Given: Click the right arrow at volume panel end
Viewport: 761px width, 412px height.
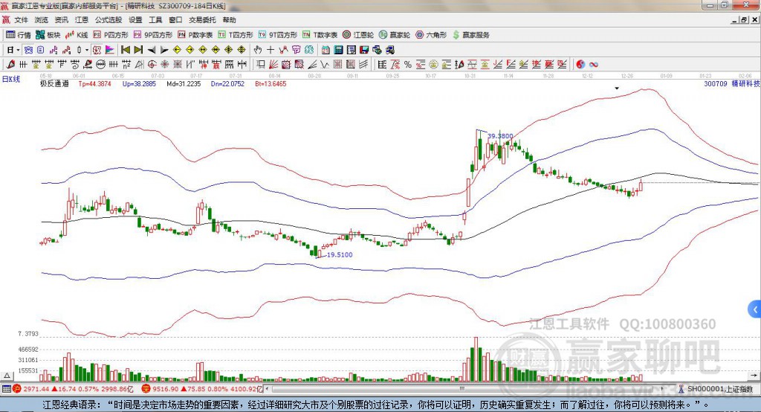Looking at the screenshot, I should (754, 376).
